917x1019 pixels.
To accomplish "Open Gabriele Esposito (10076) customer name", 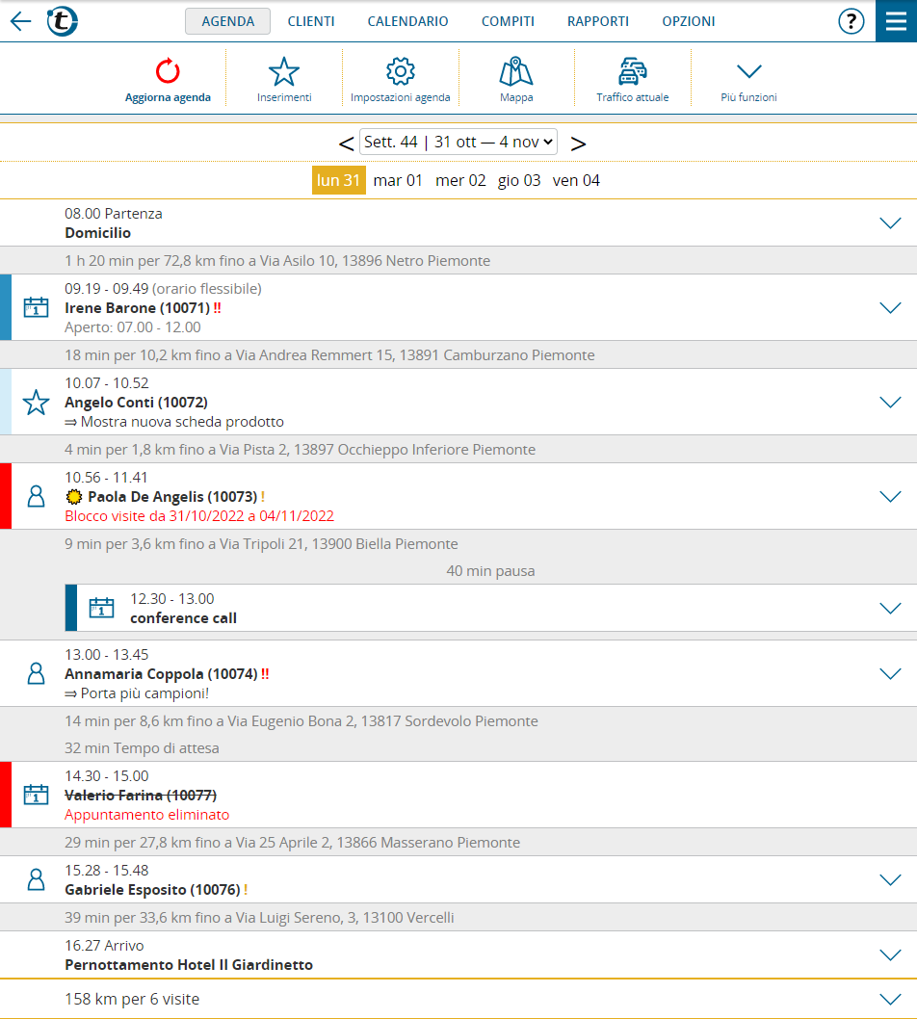I will tap(153, 890).
